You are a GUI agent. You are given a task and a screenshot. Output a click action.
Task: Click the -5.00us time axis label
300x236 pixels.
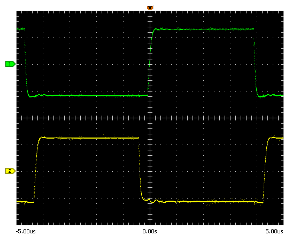[x=26, y=231]
